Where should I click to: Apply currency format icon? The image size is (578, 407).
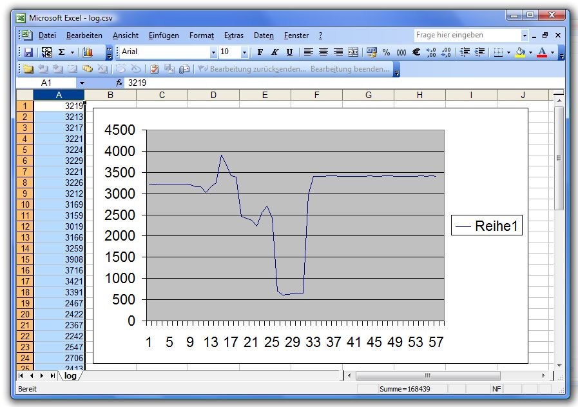point(372,52)
